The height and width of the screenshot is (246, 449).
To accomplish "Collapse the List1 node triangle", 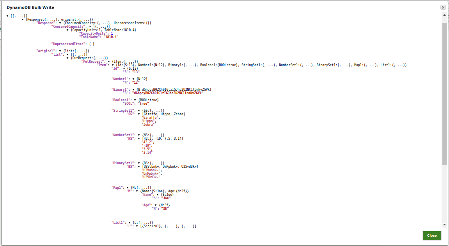I will point(130,223).
